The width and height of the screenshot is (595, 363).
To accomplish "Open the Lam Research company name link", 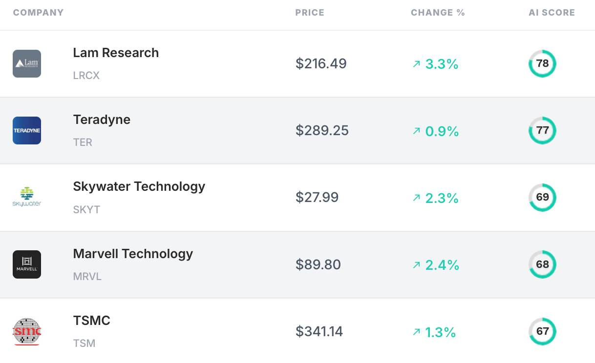I will coord(116,53).
